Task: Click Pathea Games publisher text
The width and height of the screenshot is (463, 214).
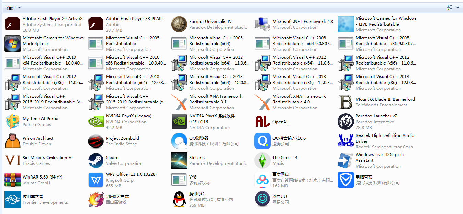Action: pos(37,125)
